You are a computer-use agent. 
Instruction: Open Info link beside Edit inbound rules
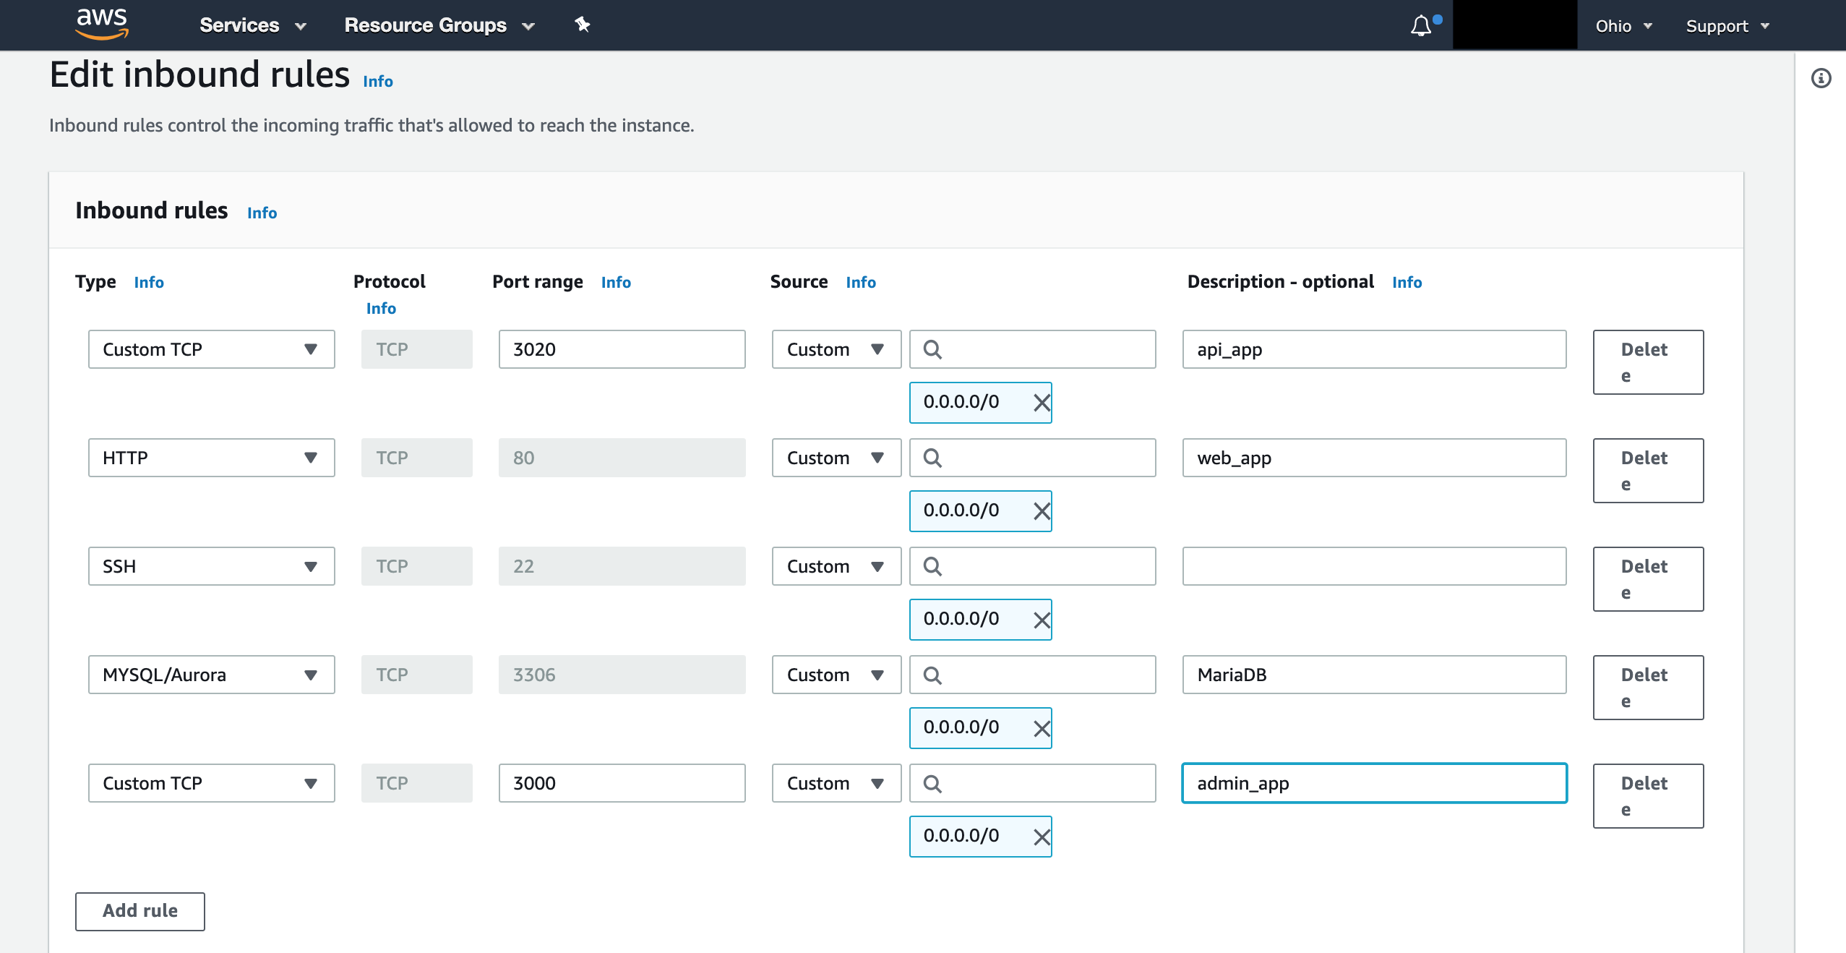(x=378, y=81)
